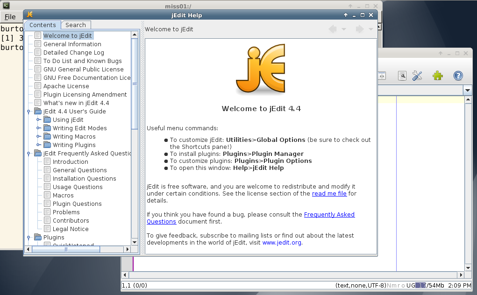This screenshot has height=295, width=477.
Task: Expand the Writing Macros tree node
Action: (x=38, y=136)
